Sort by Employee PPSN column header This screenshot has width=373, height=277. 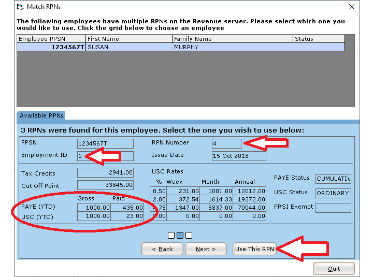pyautogui.click(x=51, y=39)
